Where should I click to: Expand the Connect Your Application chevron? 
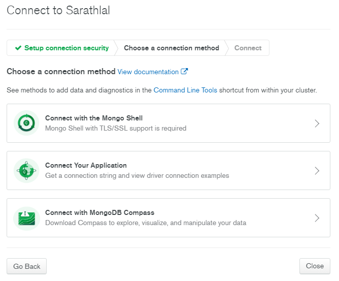click(317, 171)
